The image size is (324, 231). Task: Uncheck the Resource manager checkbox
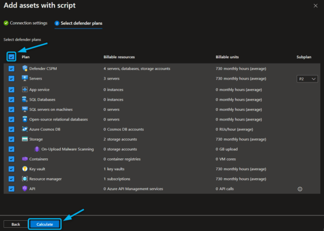11,179
